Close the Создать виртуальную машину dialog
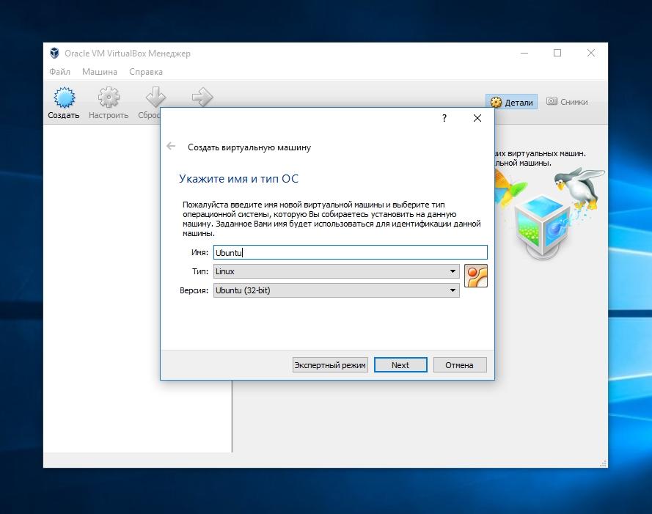Viewport: 652px width, 514px height. click(x=477, y=118)
